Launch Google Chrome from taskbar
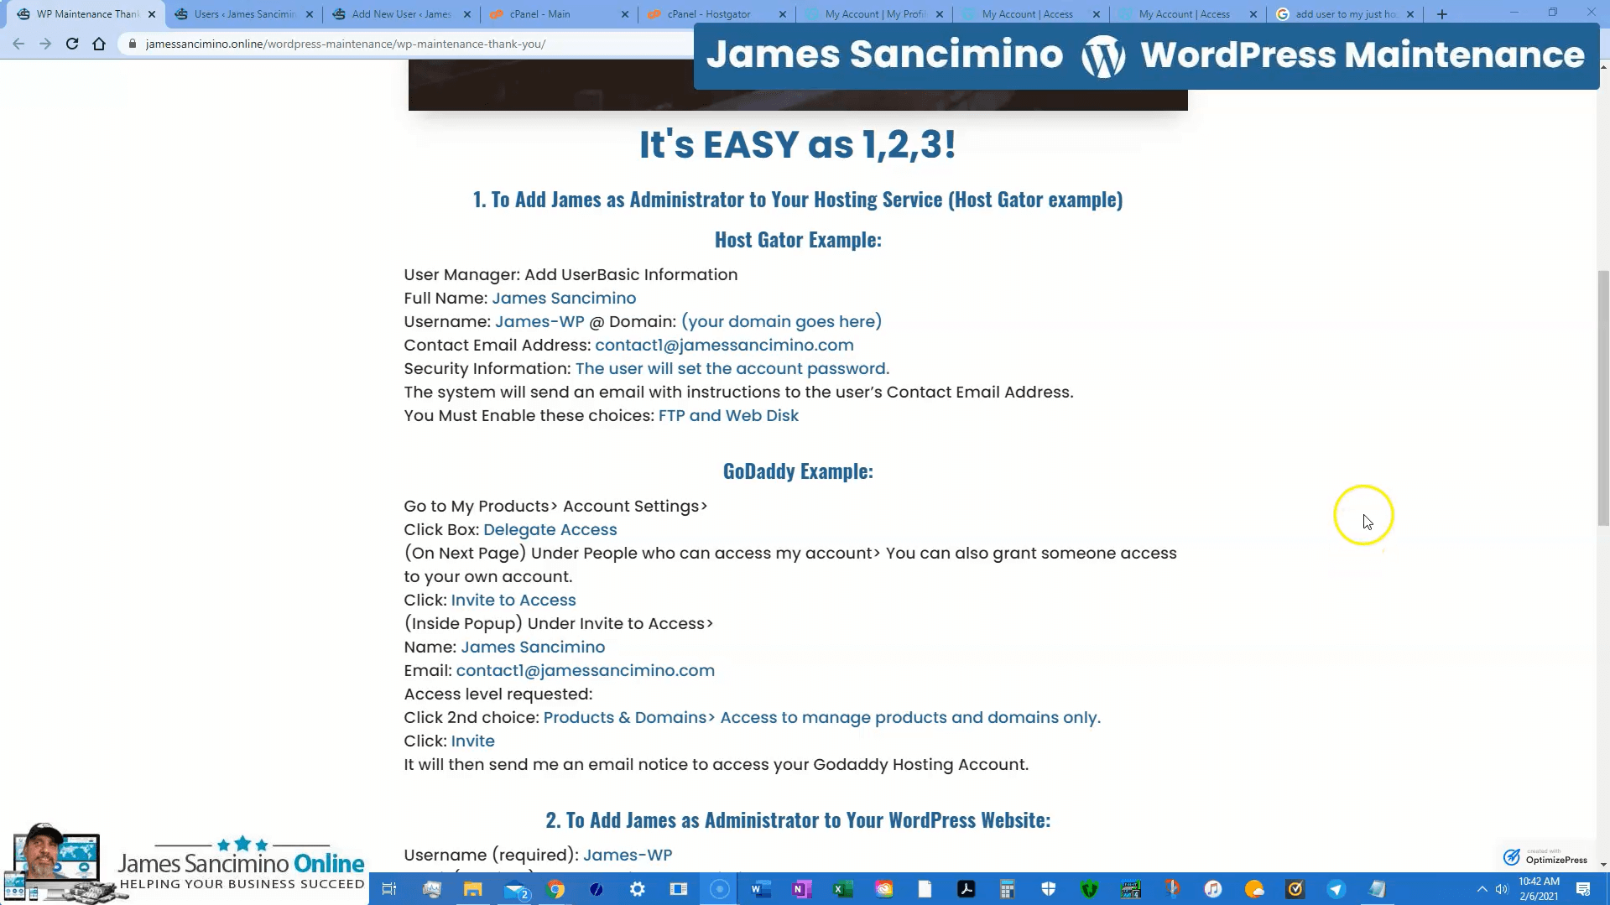The width and height of the screenshot is (1610, 905). [555, 889]
